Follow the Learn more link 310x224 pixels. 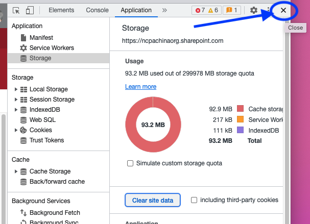pos(140,87)
